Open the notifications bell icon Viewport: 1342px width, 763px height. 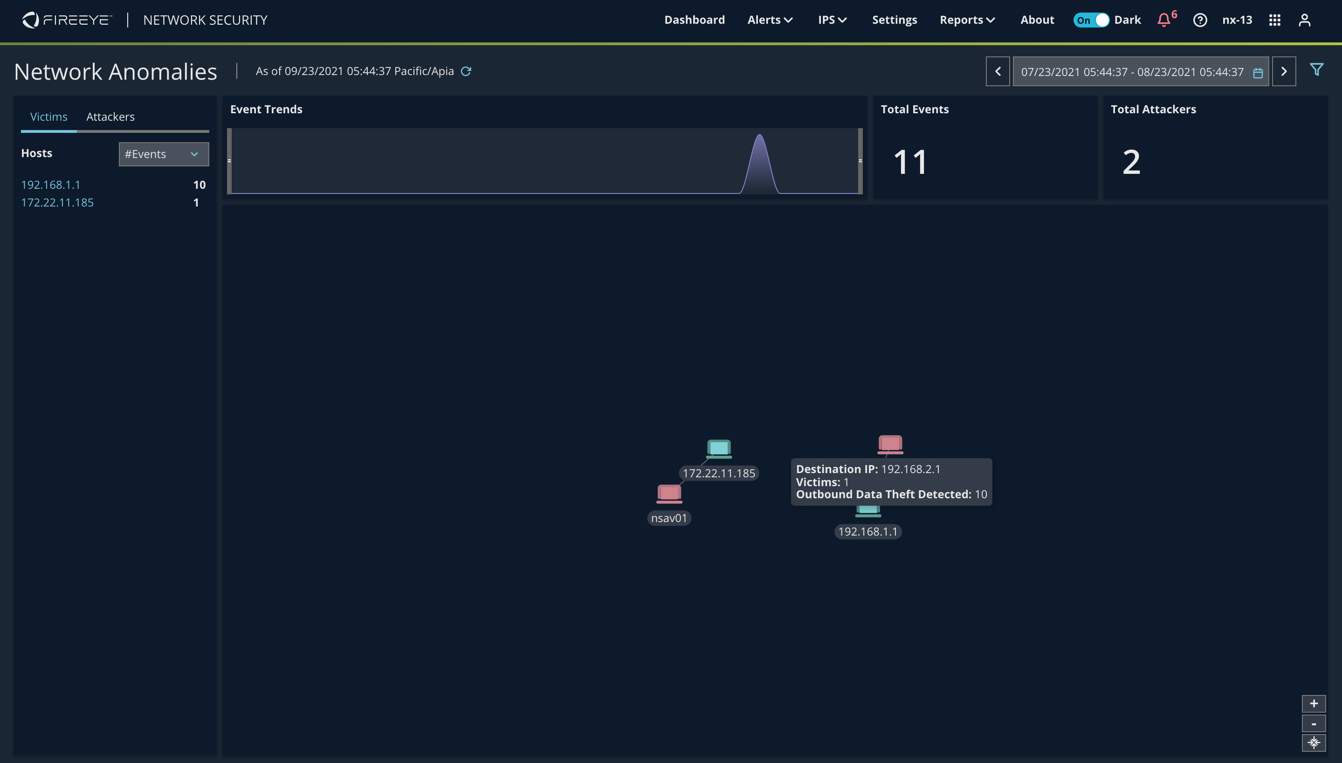tap(1163, 20)
